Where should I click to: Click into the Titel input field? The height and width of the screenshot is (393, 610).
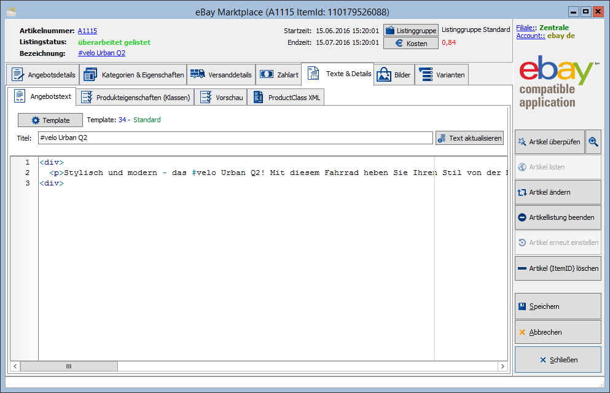click(x=235, y=138)
